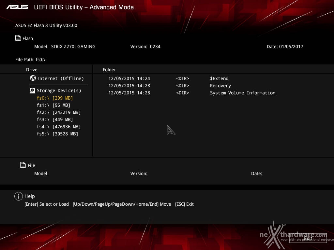Click the [Enter] Select or Load hint
This screenshot has height=250, width=334.
coord(47,204)
